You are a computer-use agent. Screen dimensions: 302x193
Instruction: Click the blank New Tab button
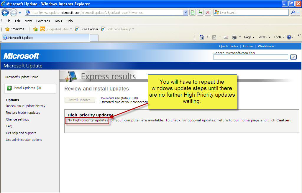pos(94,38)
